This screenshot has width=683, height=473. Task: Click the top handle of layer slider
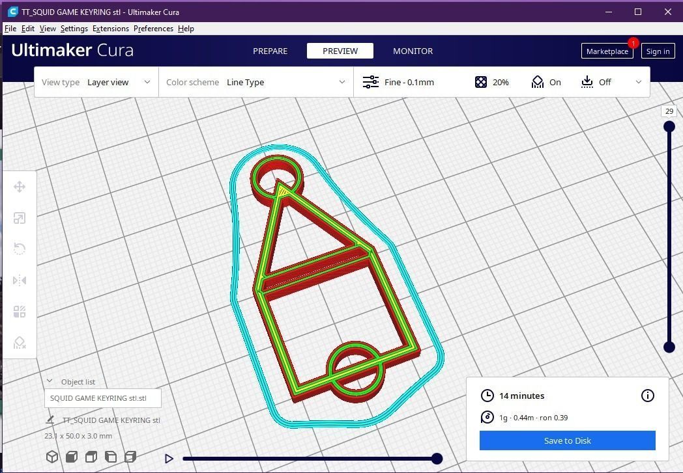669,126
